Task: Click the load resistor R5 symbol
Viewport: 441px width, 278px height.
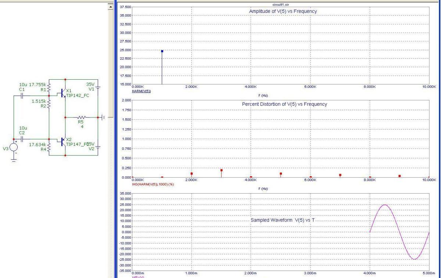Action: [81, 118]
